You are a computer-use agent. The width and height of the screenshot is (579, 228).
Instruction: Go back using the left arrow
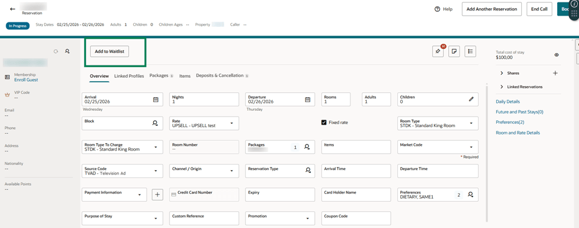12,9
